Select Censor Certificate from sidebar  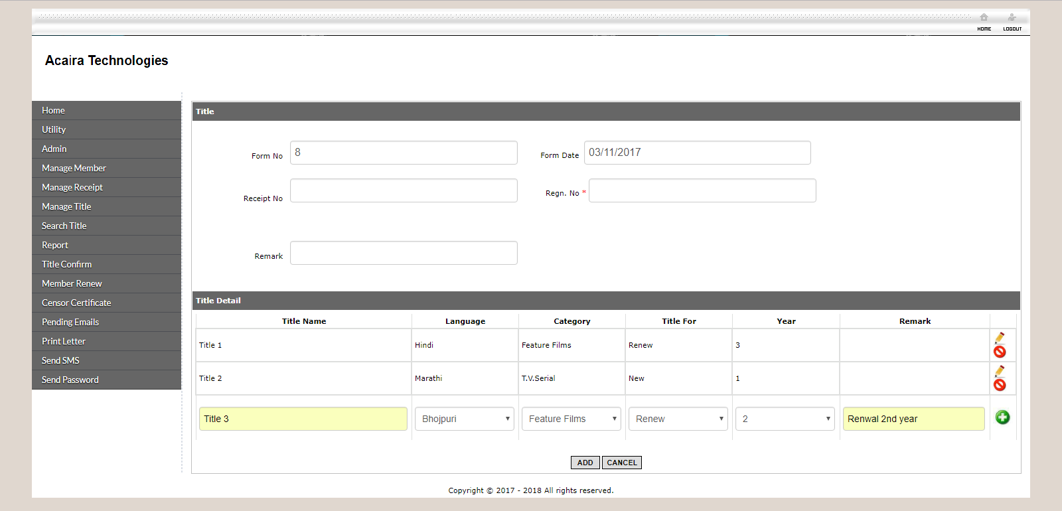pyautogui.click(x=76, y=303)
